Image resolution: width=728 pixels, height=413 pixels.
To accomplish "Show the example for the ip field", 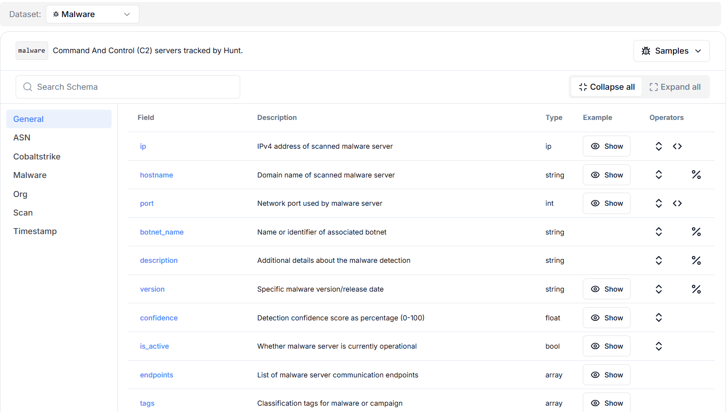I will (607, 146).
